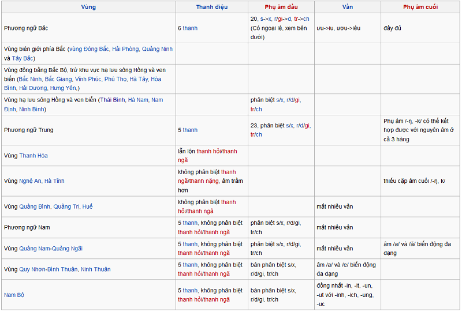Click the Phụ âm đầu column header
Viewport: 462px width, 312px height.
tap(281, 7)
